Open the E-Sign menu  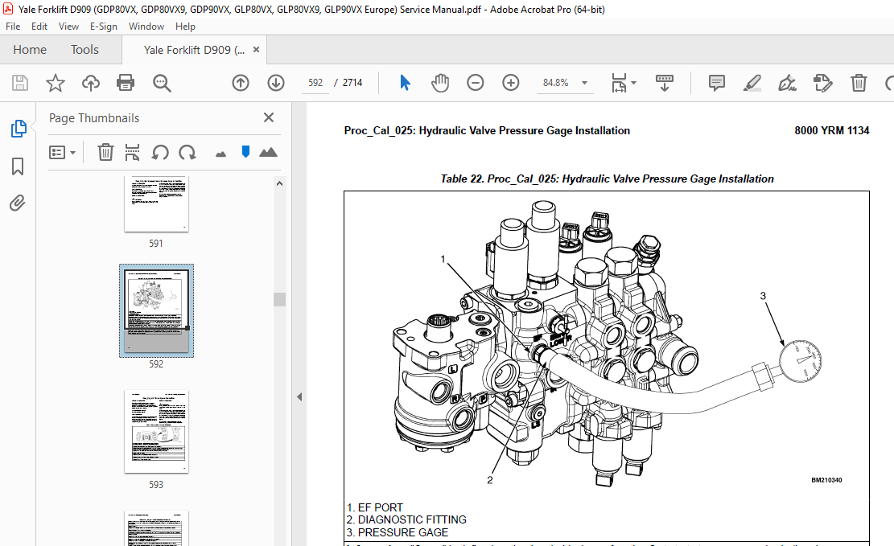(x=103, y=27)
